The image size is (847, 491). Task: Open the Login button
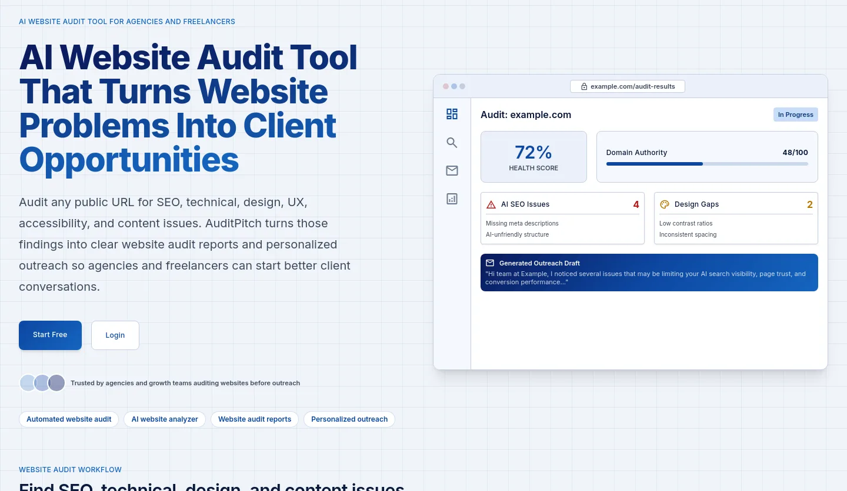pyautogui.click(x=115, y=335)
